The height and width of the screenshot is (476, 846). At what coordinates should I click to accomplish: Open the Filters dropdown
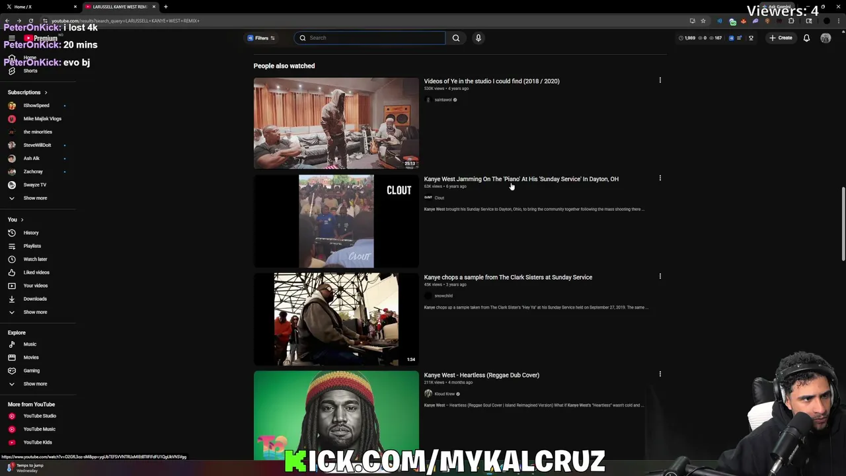[262, 38]
